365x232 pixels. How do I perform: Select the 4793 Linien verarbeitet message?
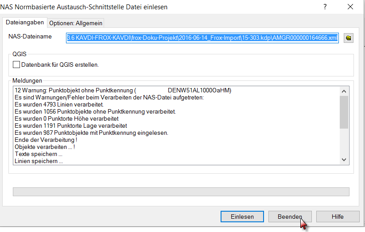tap(59, 105)
